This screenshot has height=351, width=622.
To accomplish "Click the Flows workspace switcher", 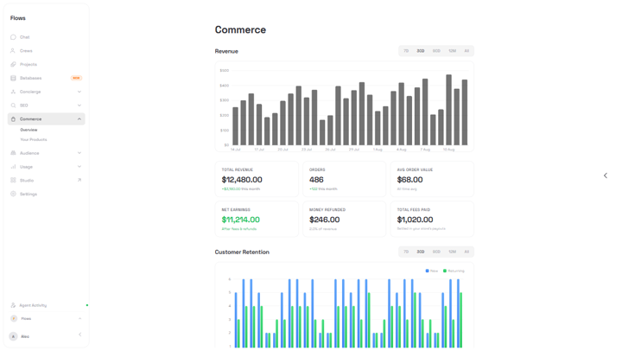I will coord(46,318).
